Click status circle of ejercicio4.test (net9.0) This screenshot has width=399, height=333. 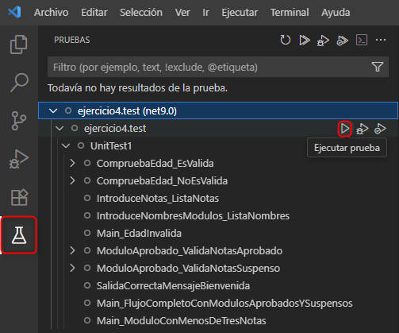pyautogui.click(x=68, y=110)
